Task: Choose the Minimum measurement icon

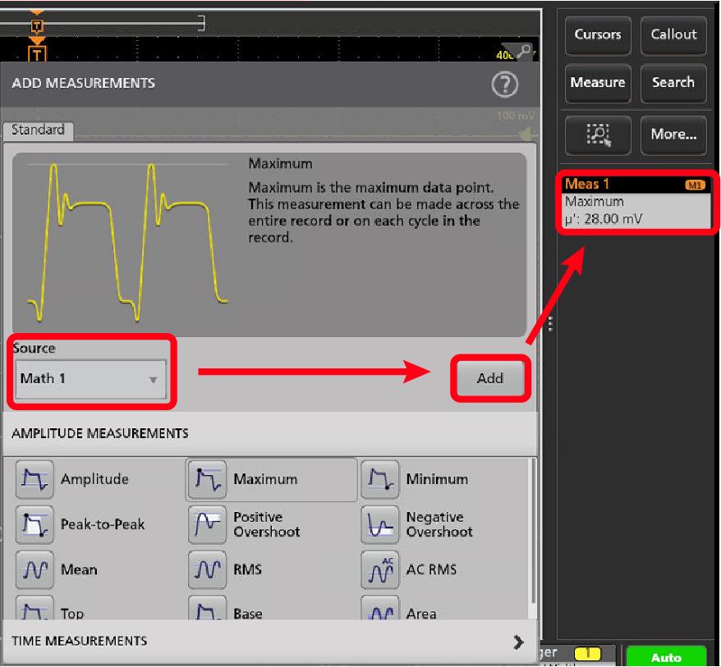Action: (379, 479)
